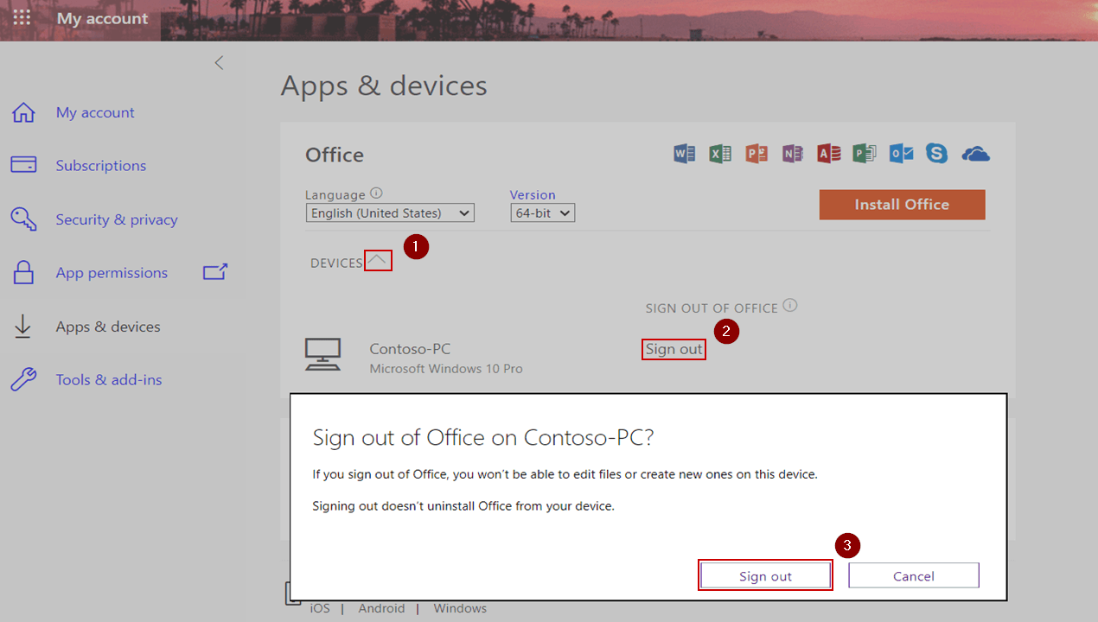
Task: Collapse the left navigation sidebar
Action: coord(219,62)
